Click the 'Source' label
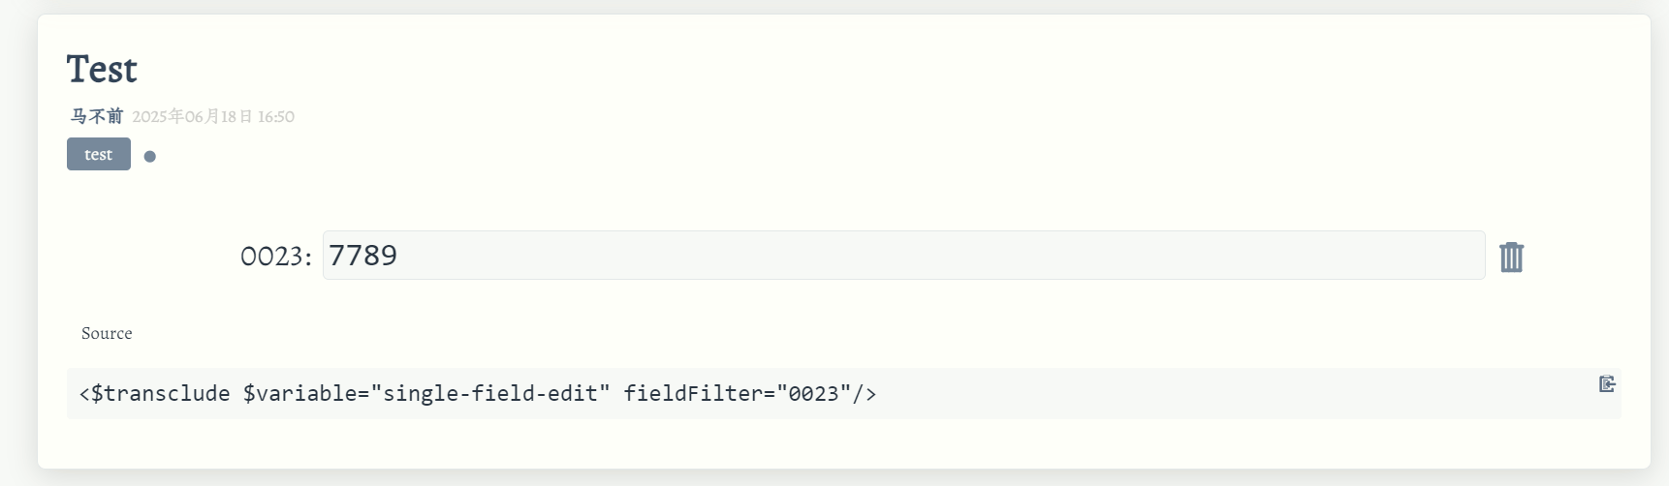1669x486 pixels. pyautogui.click(x=107, y=333)
